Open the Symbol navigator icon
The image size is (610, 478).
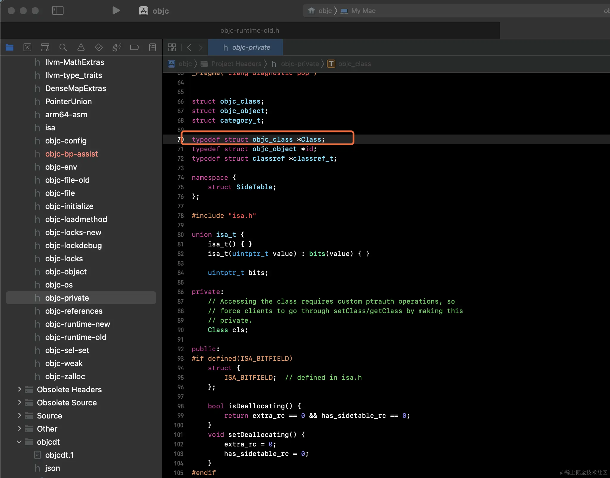tap(45, 47)
